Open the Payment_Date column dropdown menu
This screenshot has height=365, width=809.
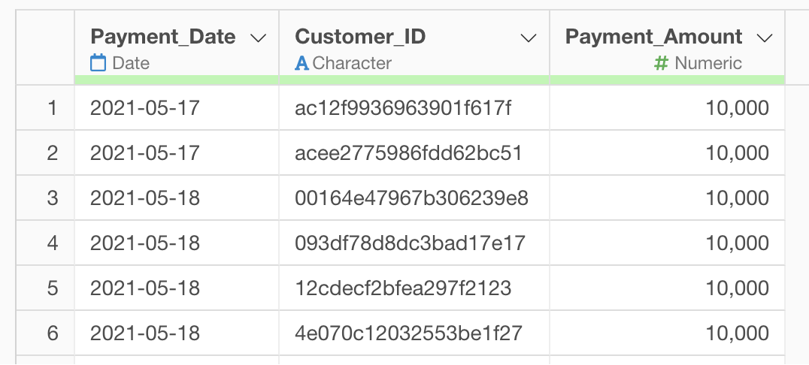click(258, 38)
